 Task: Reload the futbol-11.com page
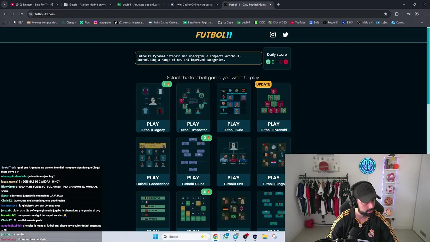[21, 14]
